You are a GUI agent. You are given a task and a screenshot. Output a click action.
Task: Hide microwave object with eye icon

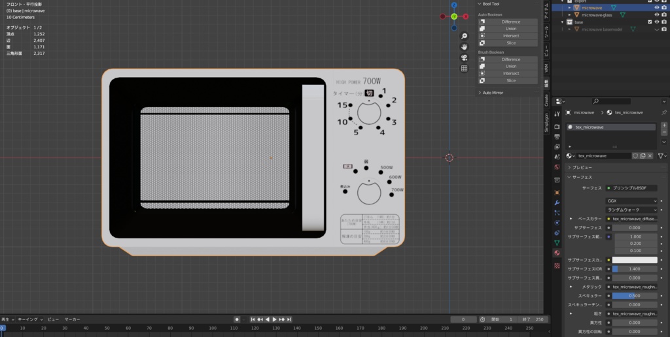tap(657, 7)
